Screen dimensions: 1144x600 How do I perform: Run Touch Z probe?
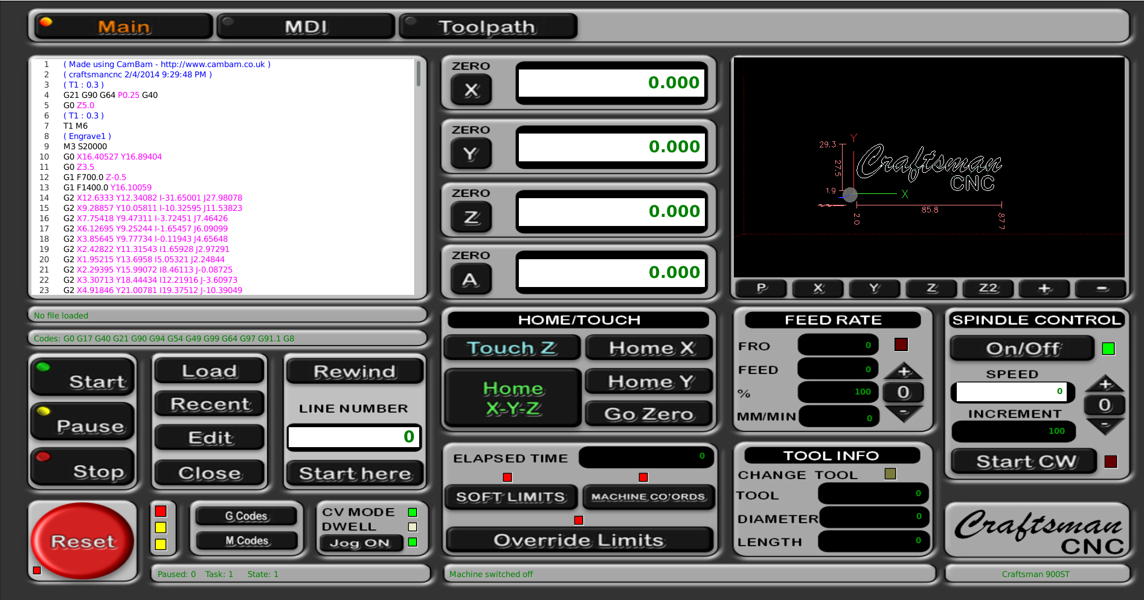pyautogui.click(x=512, y=348)
